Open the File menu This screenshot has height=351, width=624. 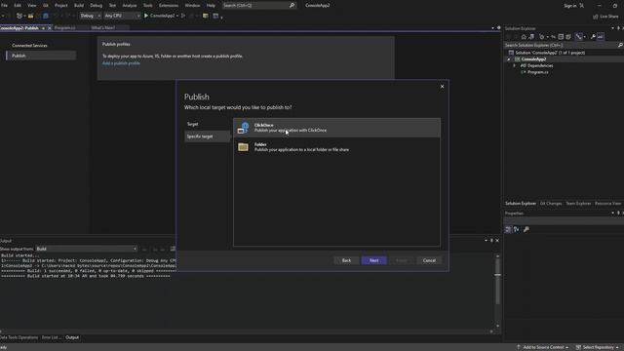coord(4,6)
